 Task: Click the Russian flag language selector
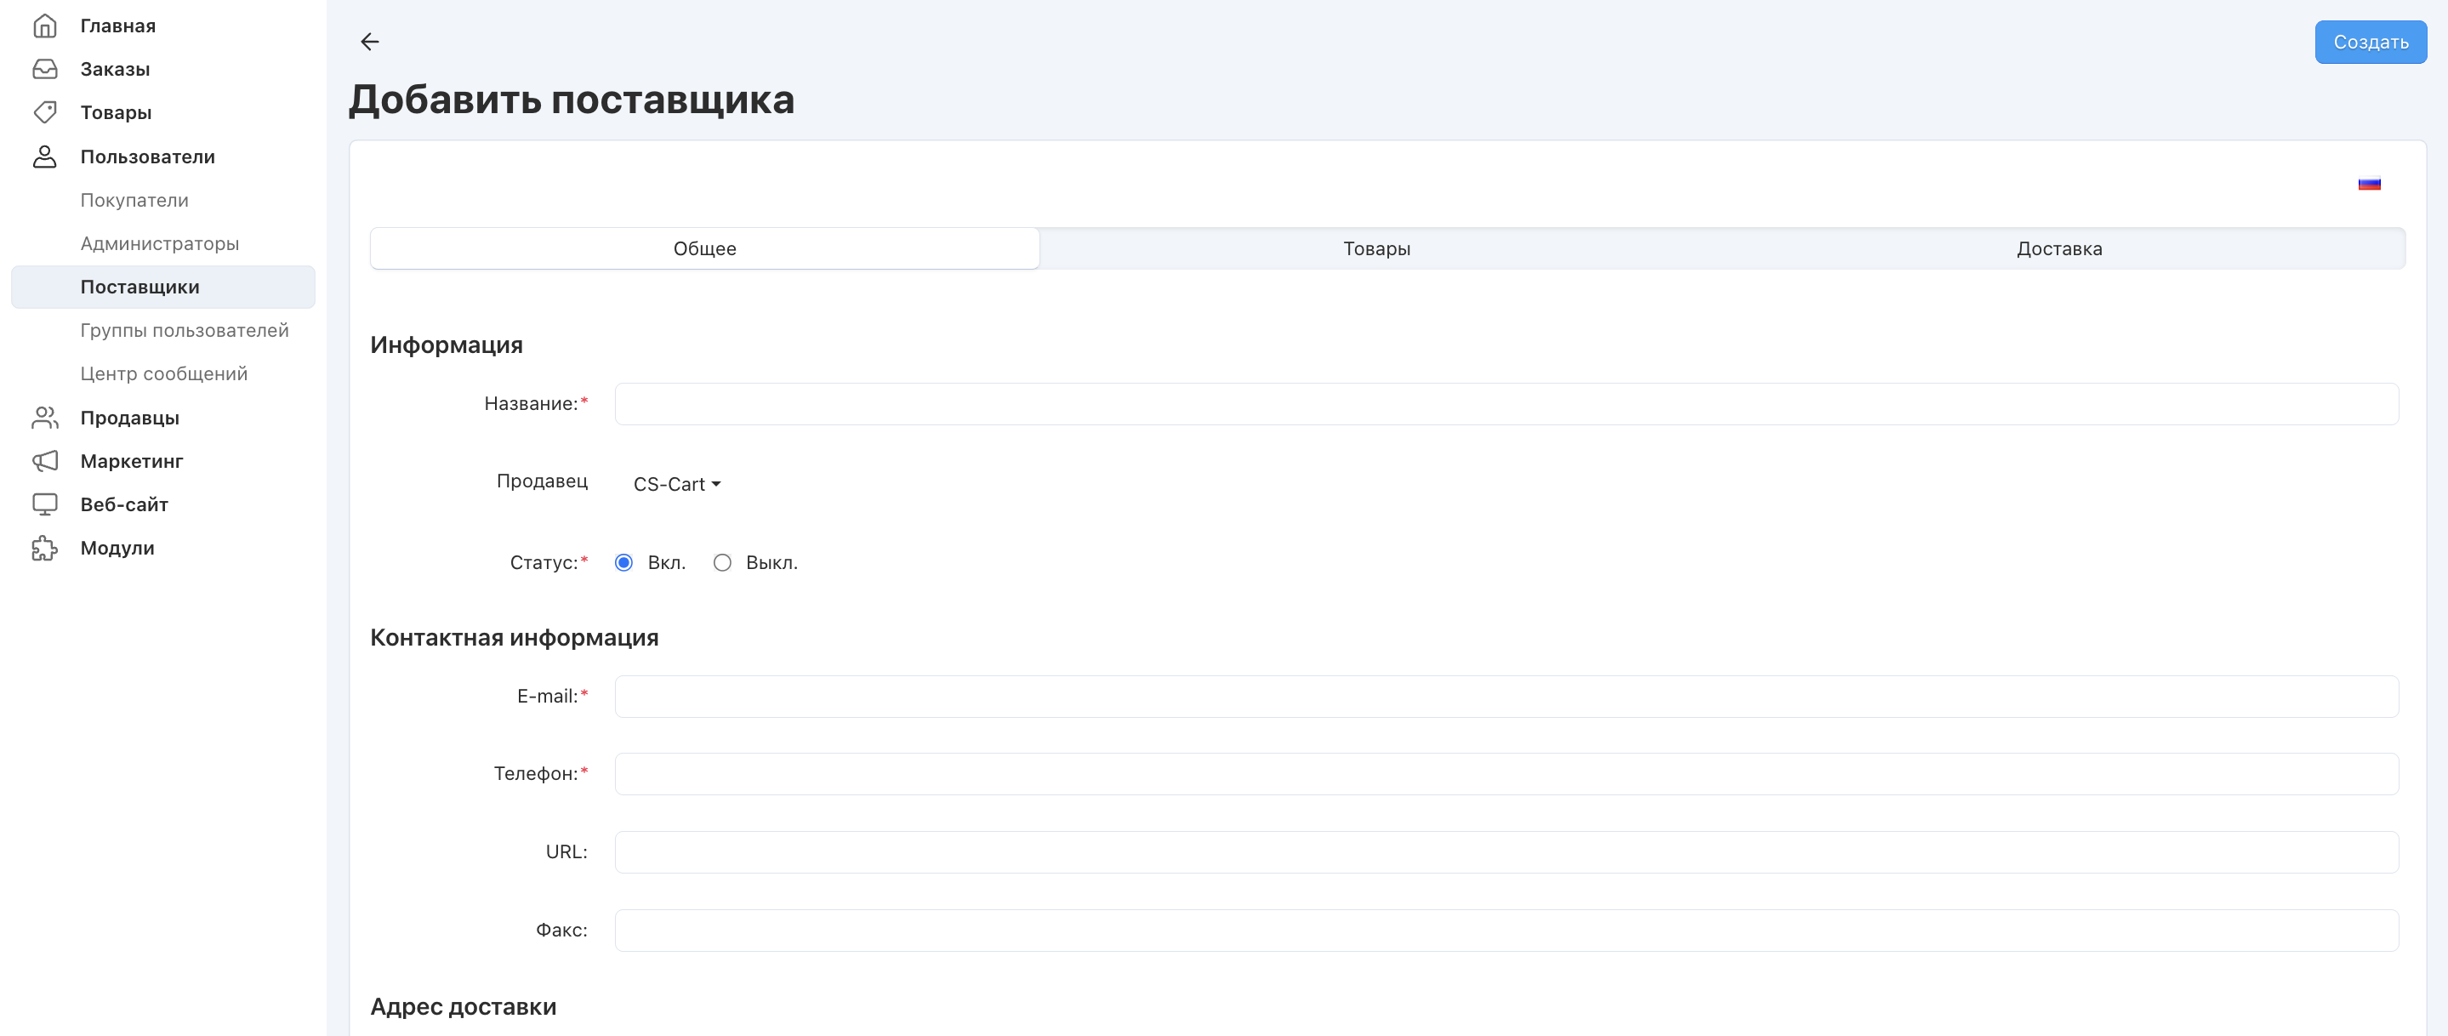[x=2368, y=185]
